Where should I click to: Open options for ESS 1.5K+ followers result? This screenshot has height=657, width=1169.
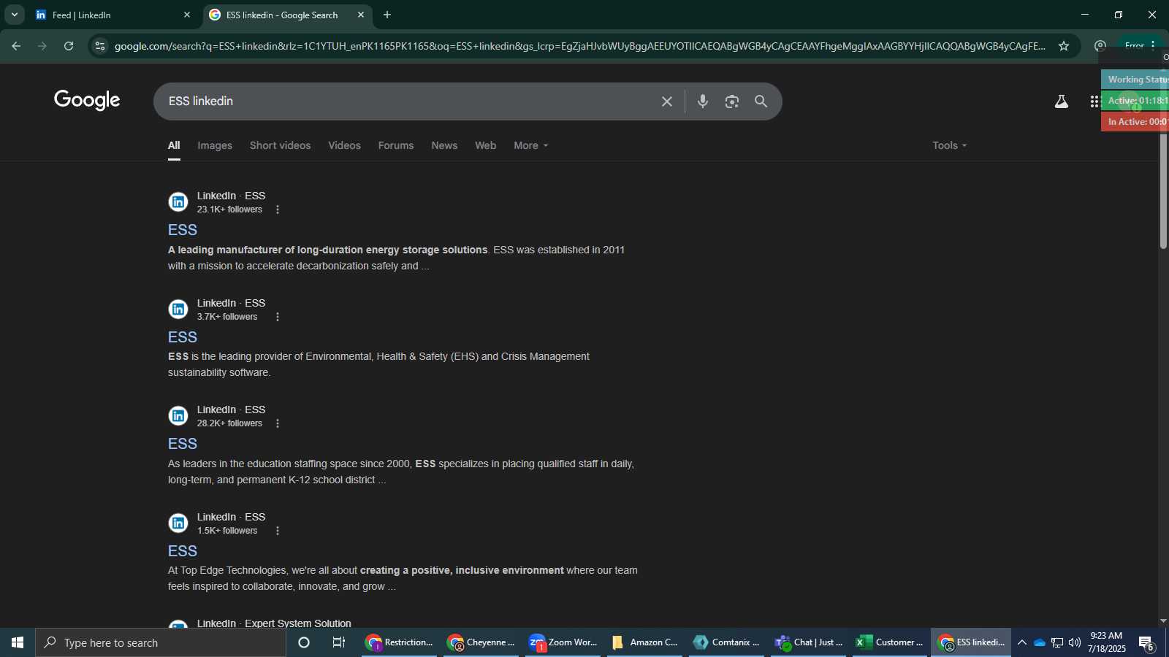tap(278, 531)
